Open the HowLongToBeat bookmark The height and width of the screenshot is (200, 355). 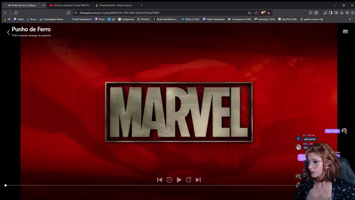(x=165, y=19)
